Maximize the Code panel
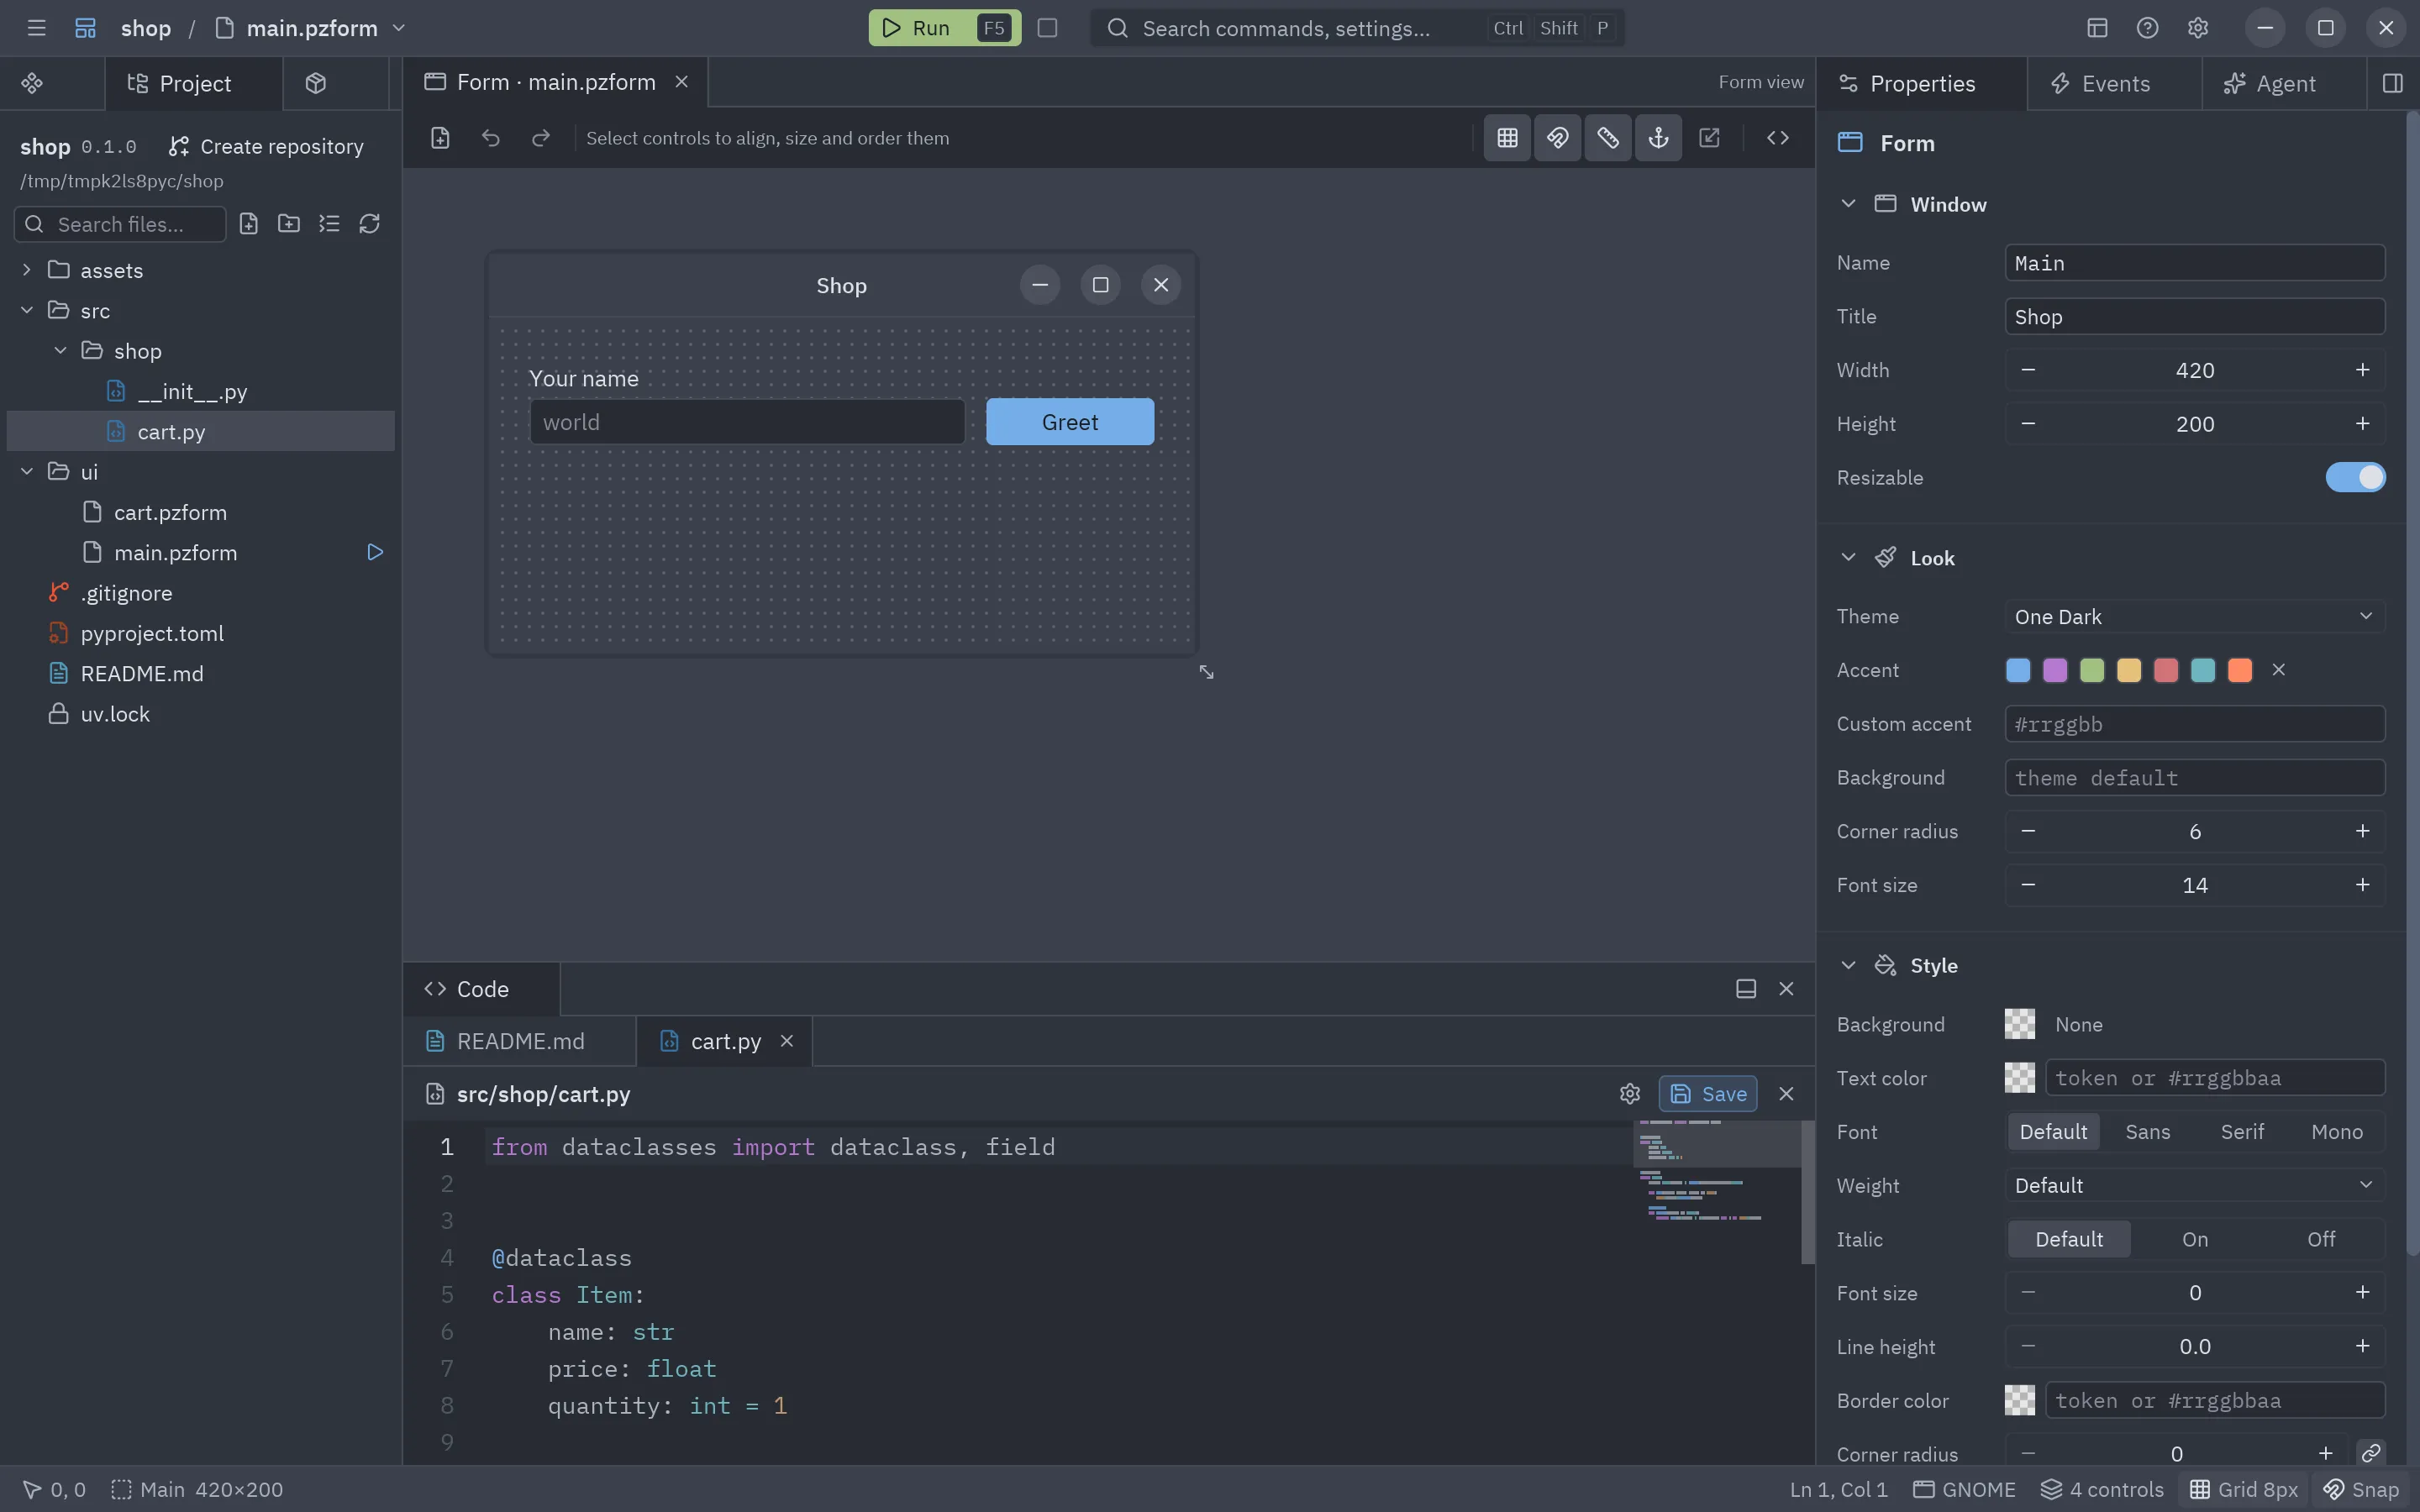 1746,989
